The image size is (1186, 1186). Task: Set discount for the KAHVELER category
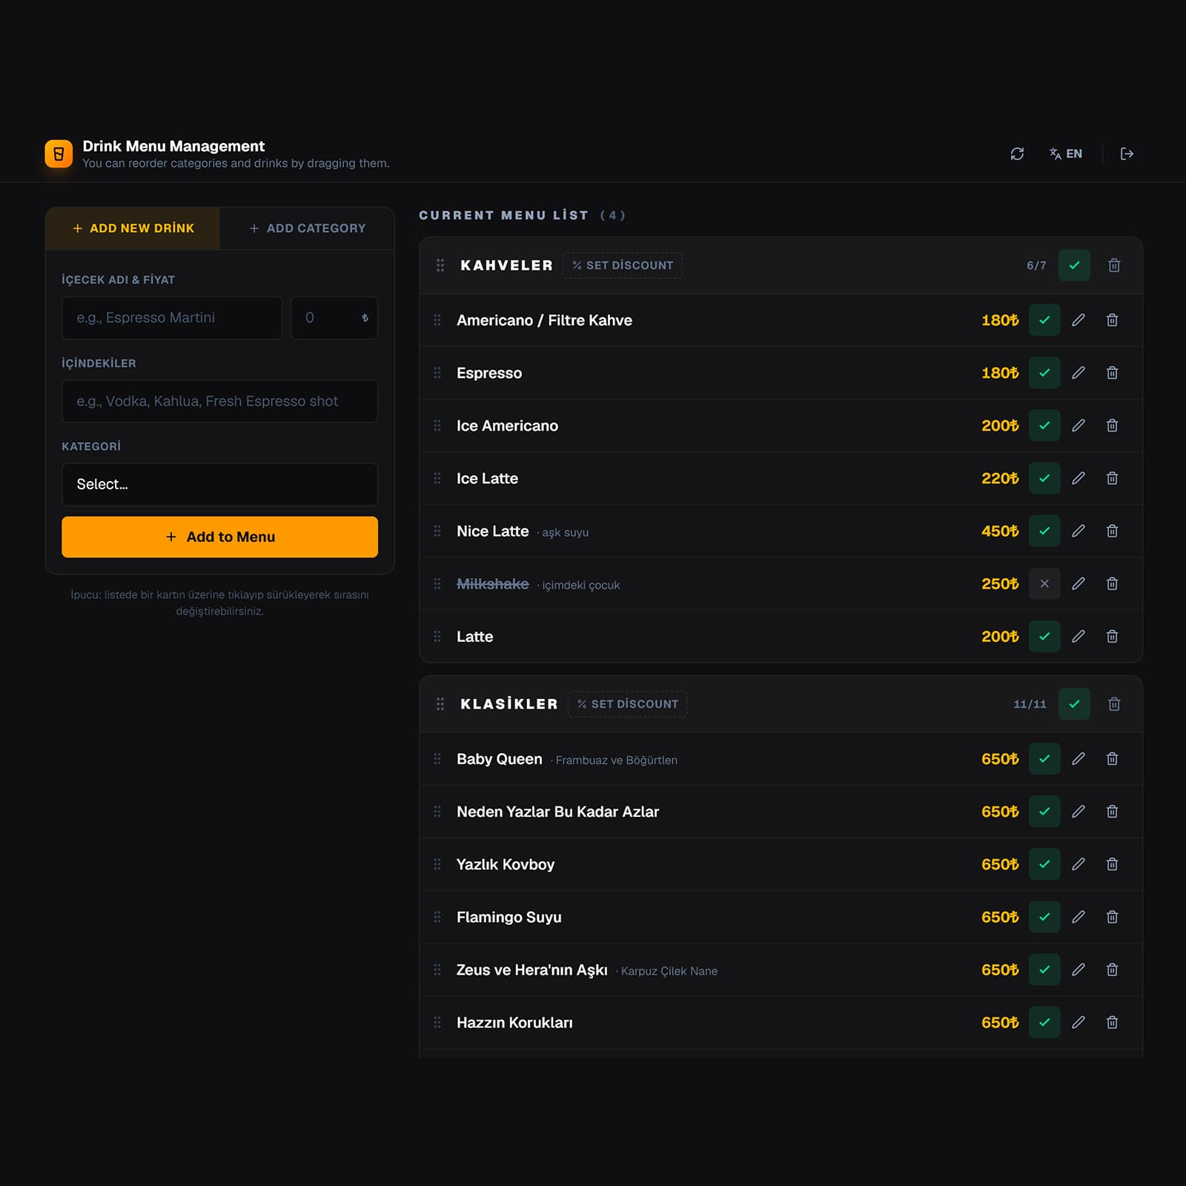[x=623, y=265]
